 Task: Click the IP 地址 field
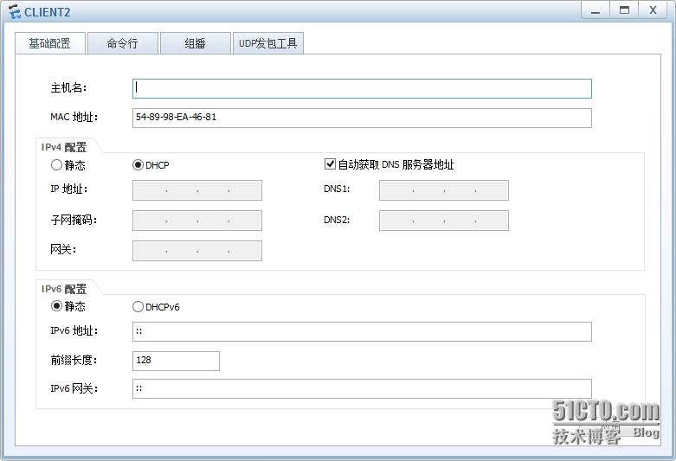[197, 190]
